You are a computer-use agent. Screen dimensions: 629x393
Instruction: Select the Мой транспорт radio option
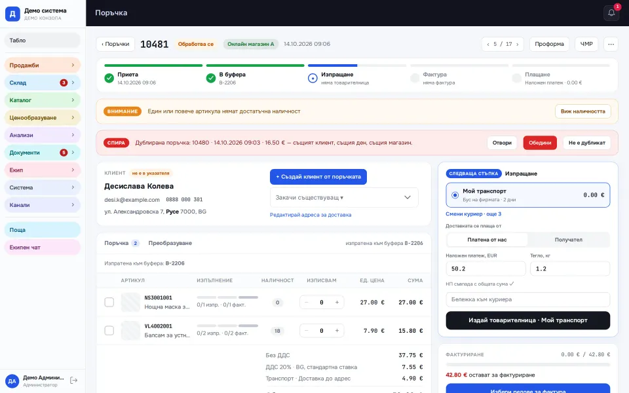455,195
